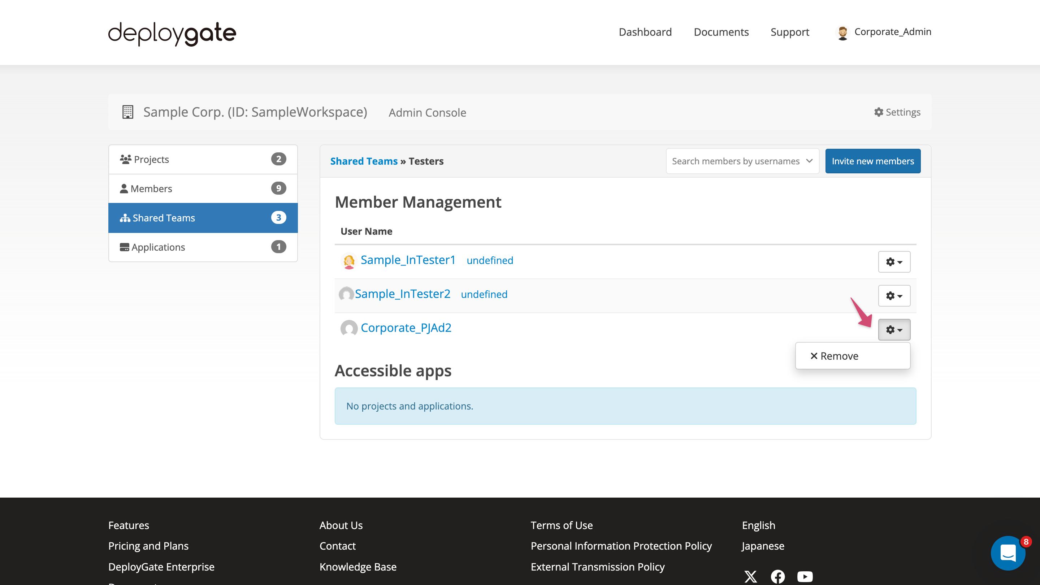
Task: Click the Invite new members button
Action: click(872, 161)
